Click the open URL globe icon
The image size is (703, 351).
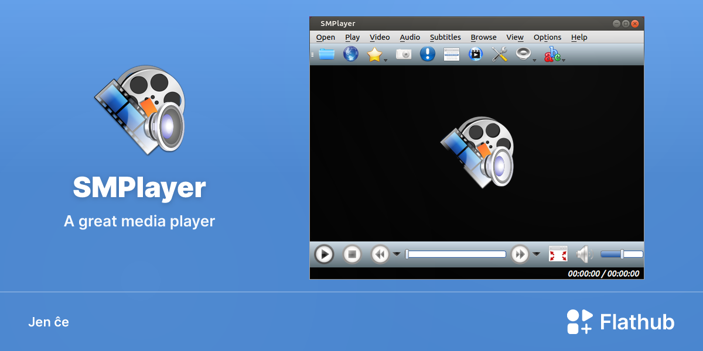pyautogui.click(x=350, y=54)
